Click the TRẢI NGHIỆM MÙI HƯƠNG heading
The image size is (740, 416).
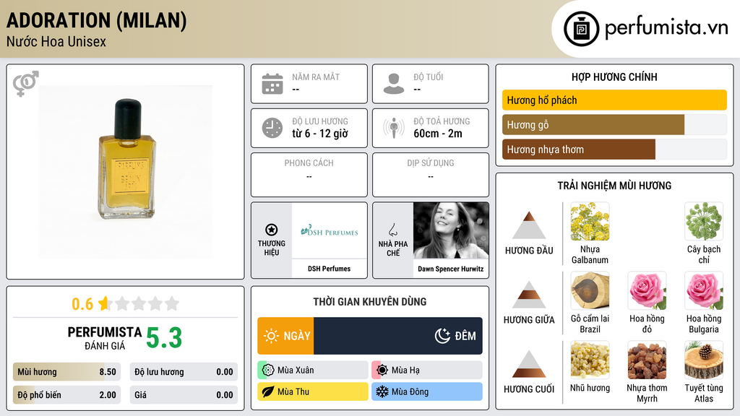[614, 186]
